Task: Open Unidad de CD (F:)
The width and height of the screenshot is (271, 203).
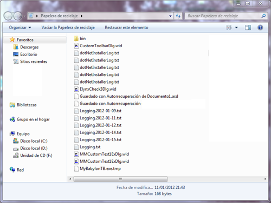Action: coord(36,156)
